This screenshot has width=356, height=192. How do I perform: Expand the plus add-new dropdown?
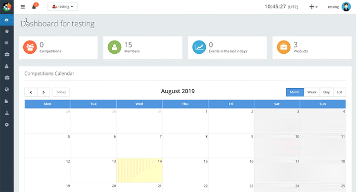[x=313, y=7]
